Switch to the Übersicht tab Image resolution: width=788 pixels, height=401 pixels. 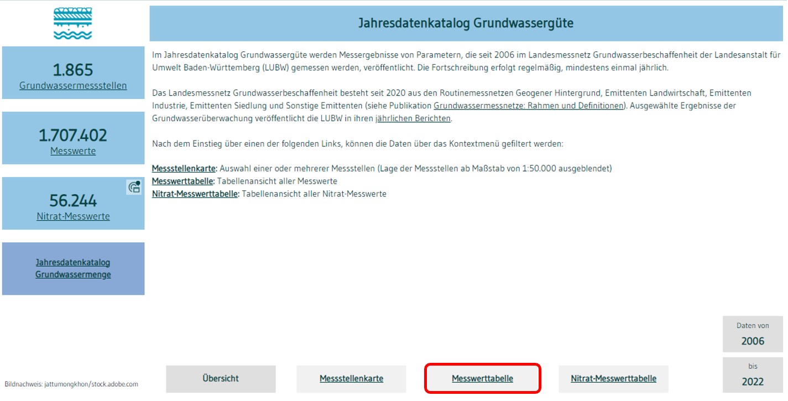tap(221, 379)
